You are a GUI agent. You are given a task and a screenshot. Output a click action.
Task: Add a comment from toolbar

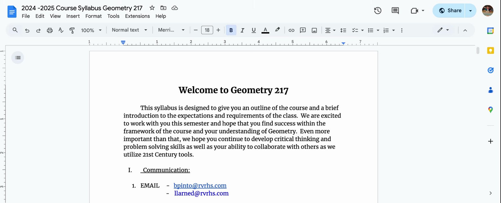click(x=303, y=30)
